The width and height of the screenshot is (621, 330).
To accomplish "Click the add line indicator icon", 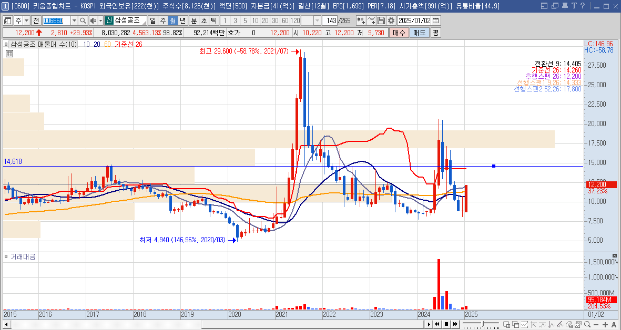I will (x=371, y=20).
